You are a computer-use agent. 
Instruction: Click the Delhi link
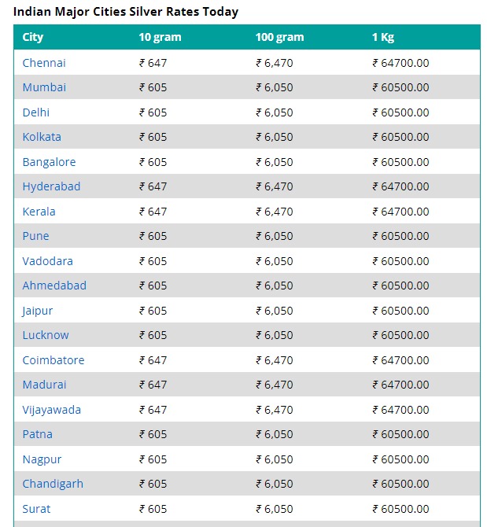[36, 112]
